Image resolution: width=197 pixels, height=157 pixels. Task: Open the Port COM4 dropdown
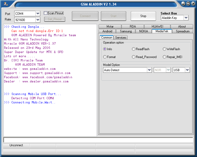[38, 13]
